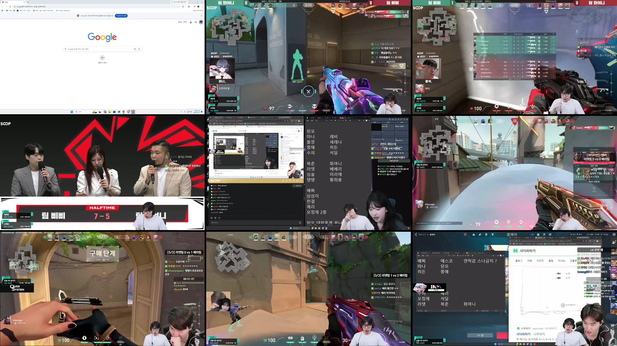Click the ck 본판 패 overlay label
Viewport: 617px width, 346px height.
click(596, 250)
